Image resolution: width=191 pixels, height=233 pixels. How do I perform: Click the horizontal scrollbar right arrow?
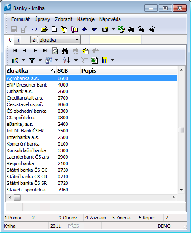pos(173,197)
